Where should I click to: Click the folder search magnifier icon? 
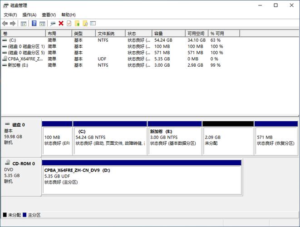point(85,23)
